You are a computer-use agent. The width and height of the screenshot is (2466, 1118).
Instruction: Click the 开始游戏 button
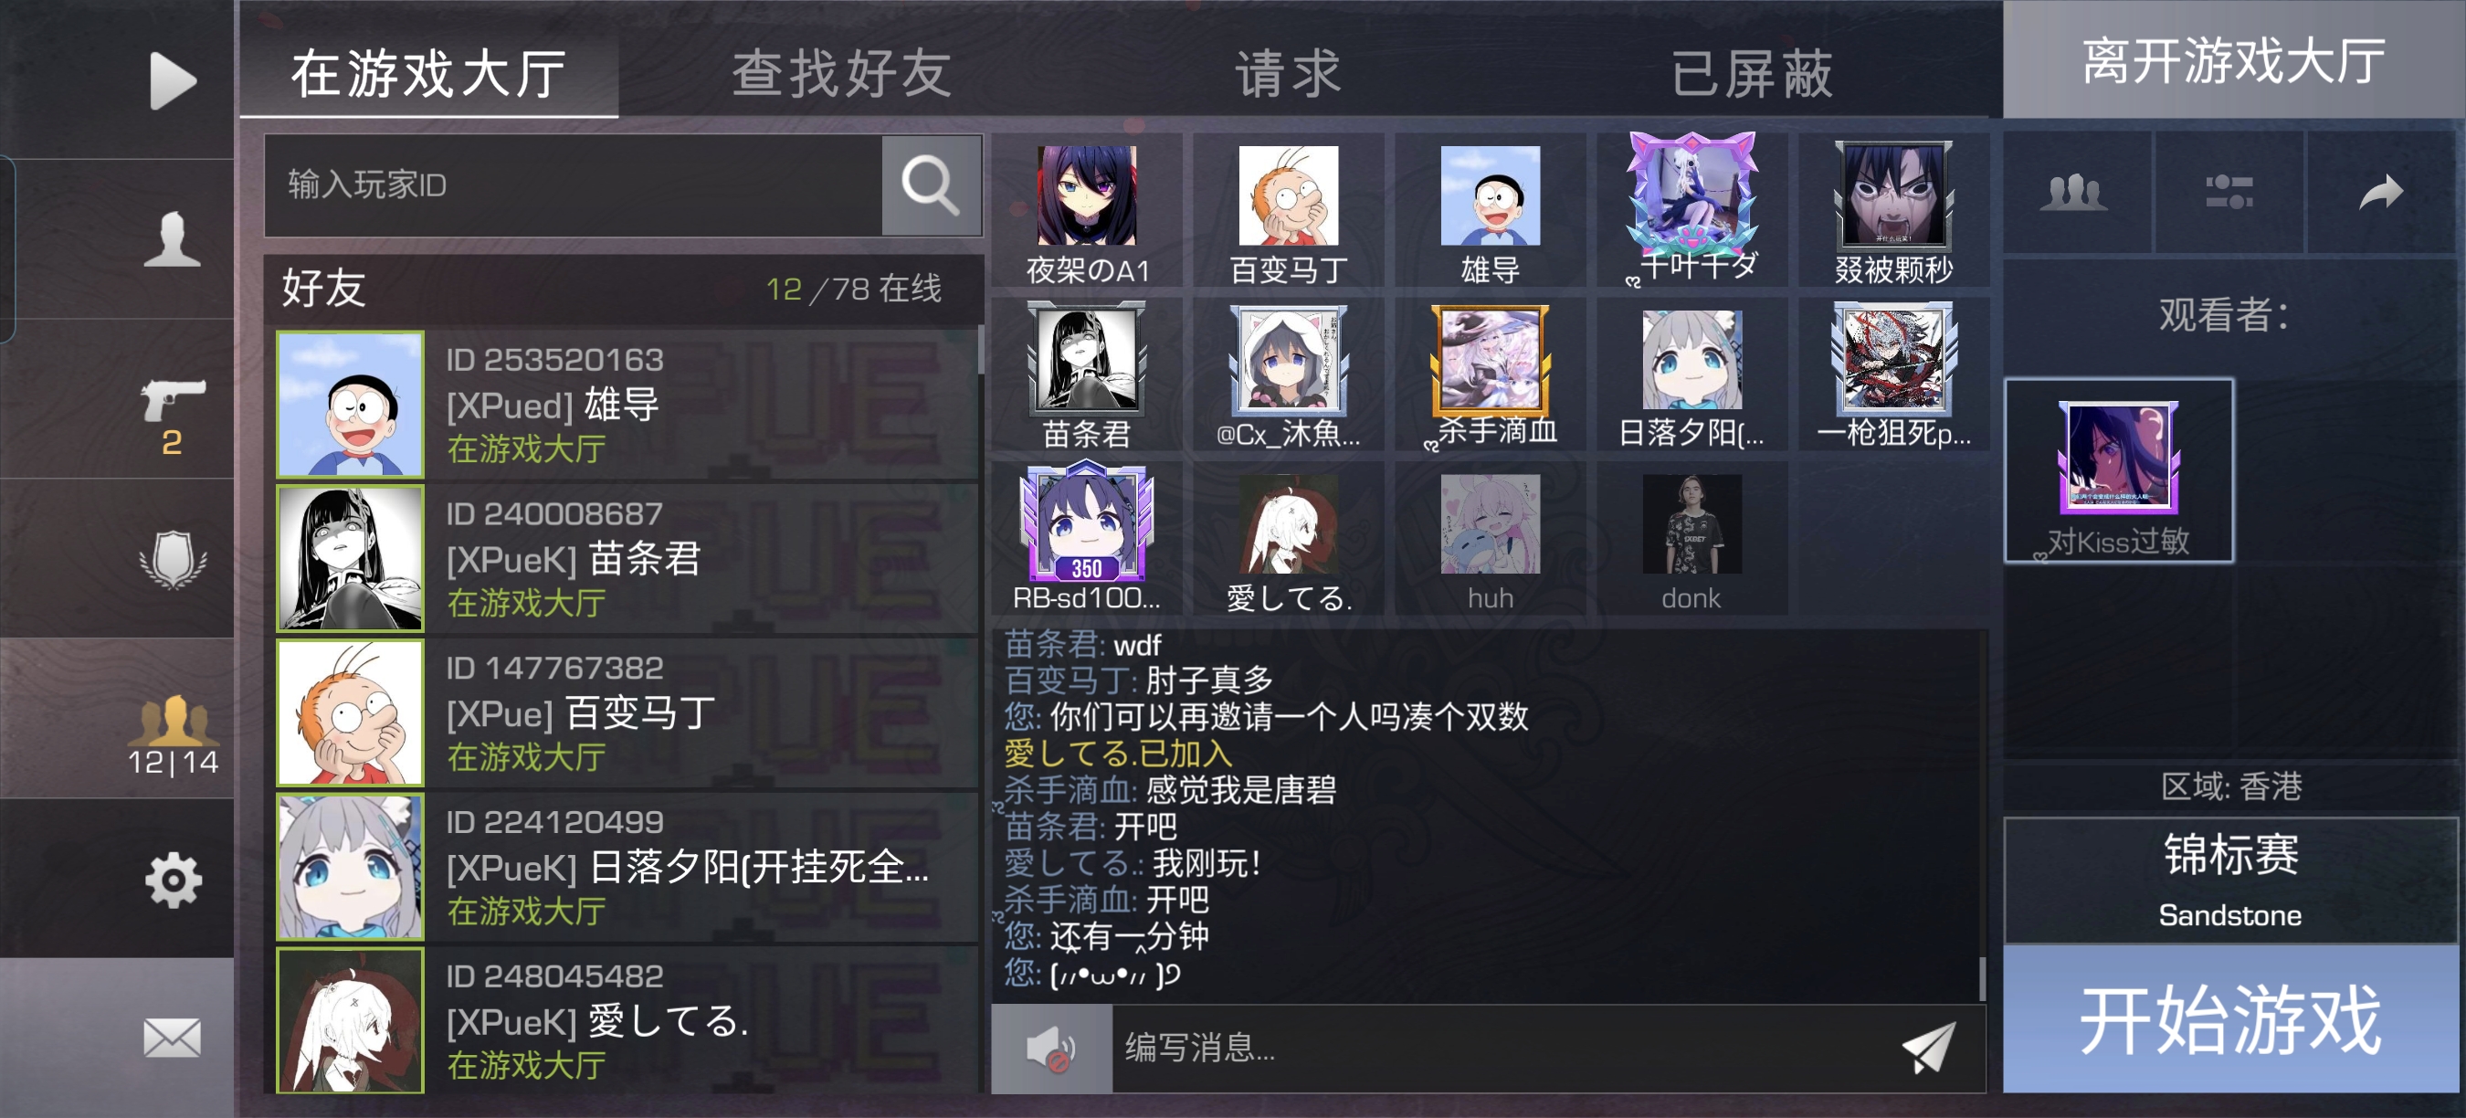click(x=2231, y=1020)
